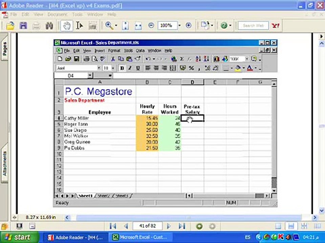Click the black arrow at top of right pane
Image resolution: width=325 pixels, height=243 pixels.
[322, 36]
